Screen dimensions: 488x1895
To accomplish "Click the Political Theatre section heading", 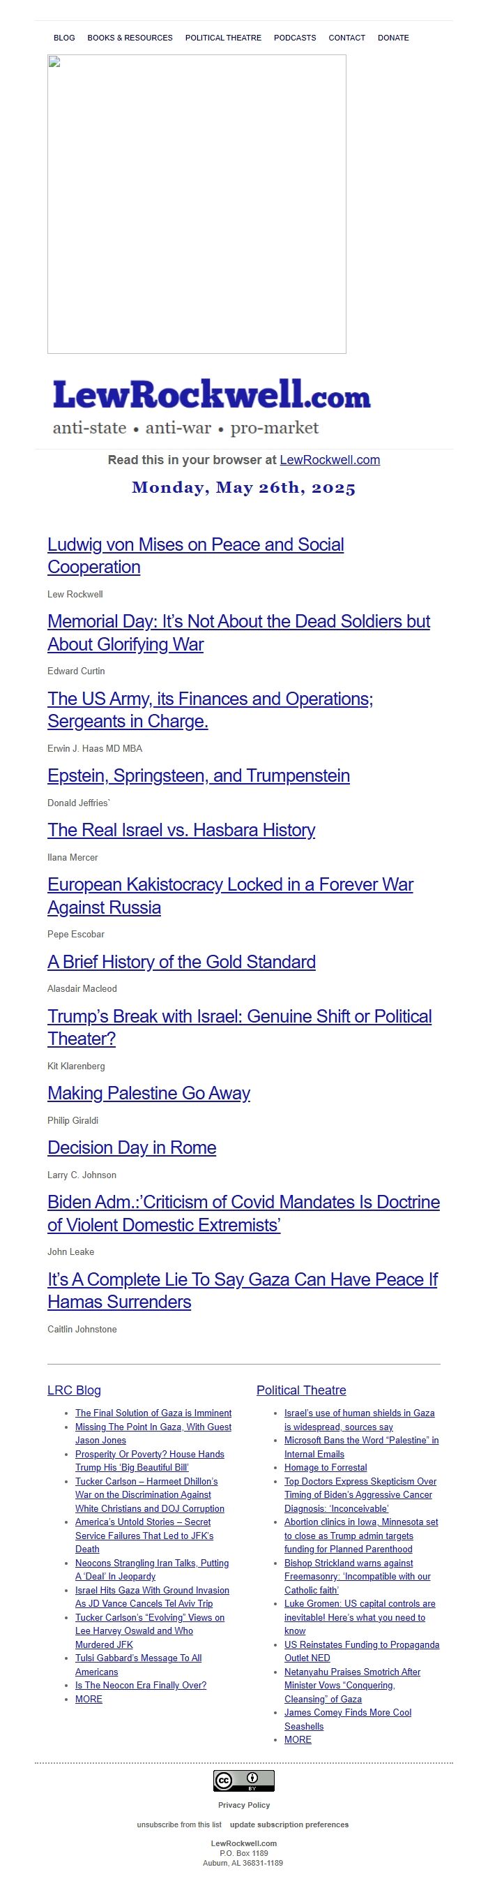I will [301, 1390].
